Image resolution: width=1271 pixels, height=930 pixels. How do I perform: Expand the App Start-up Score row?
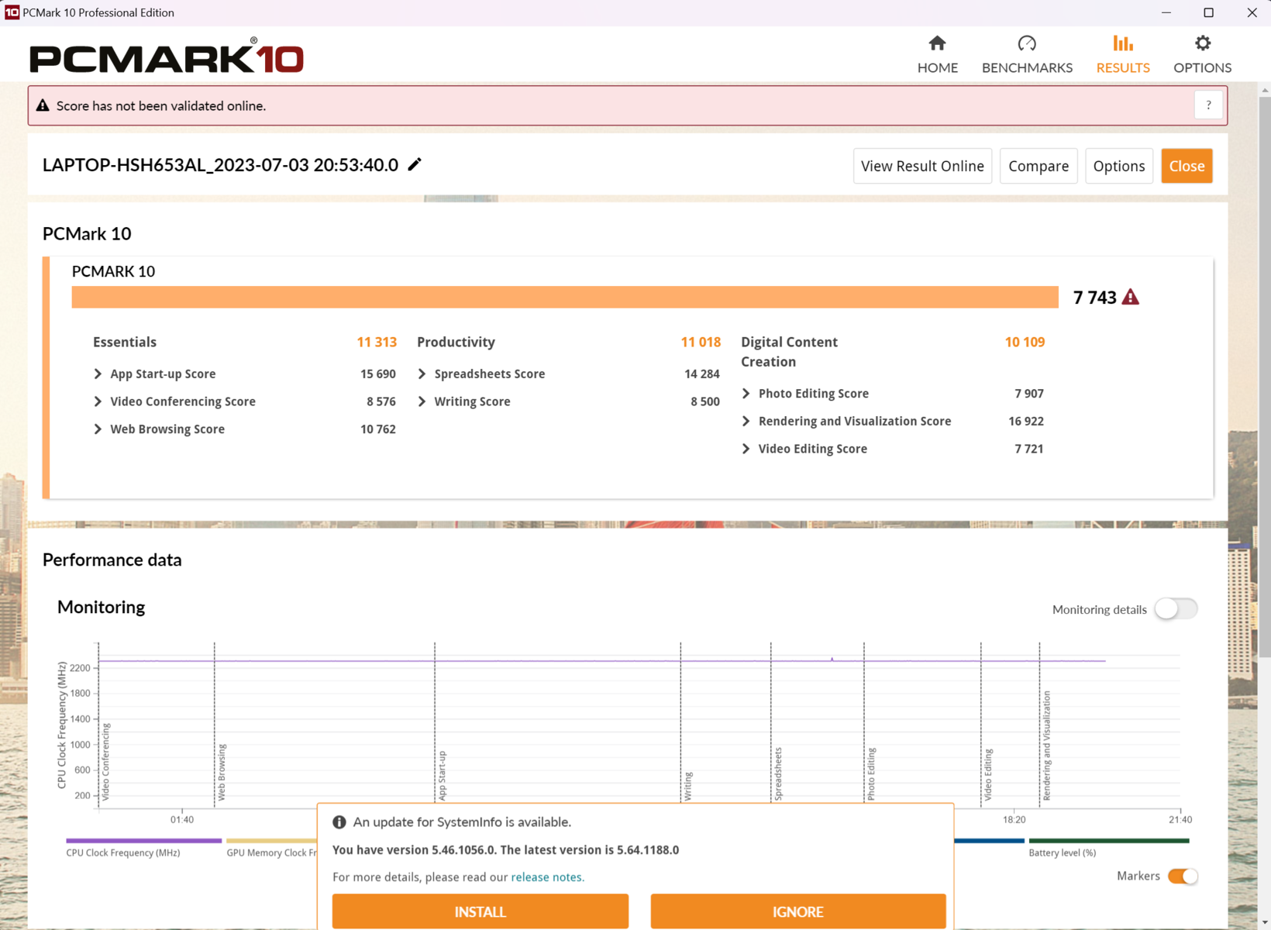[x=98, y=374]
